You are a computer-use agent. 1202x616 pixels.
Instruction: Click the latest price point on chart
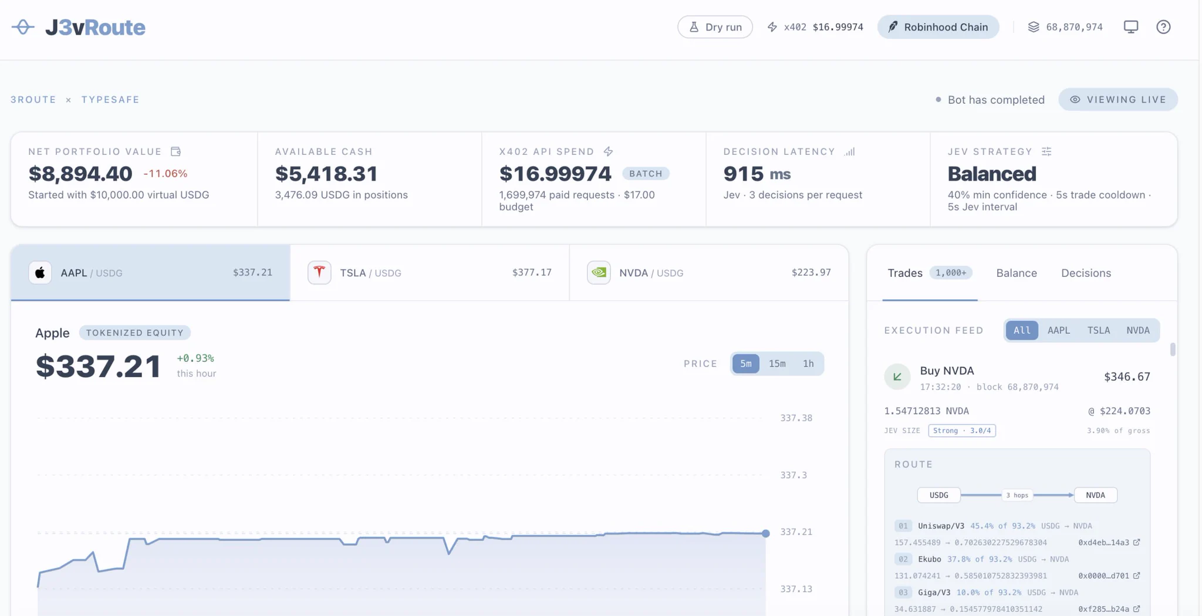click(x=765, y=533)
